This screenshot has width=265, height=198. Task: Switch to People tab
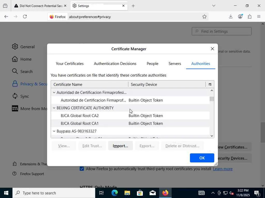[152, 64]
